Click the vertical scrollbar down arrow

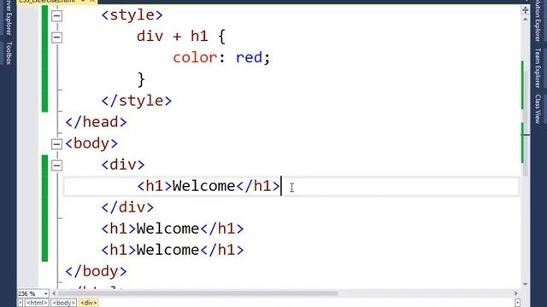point(526,284)
